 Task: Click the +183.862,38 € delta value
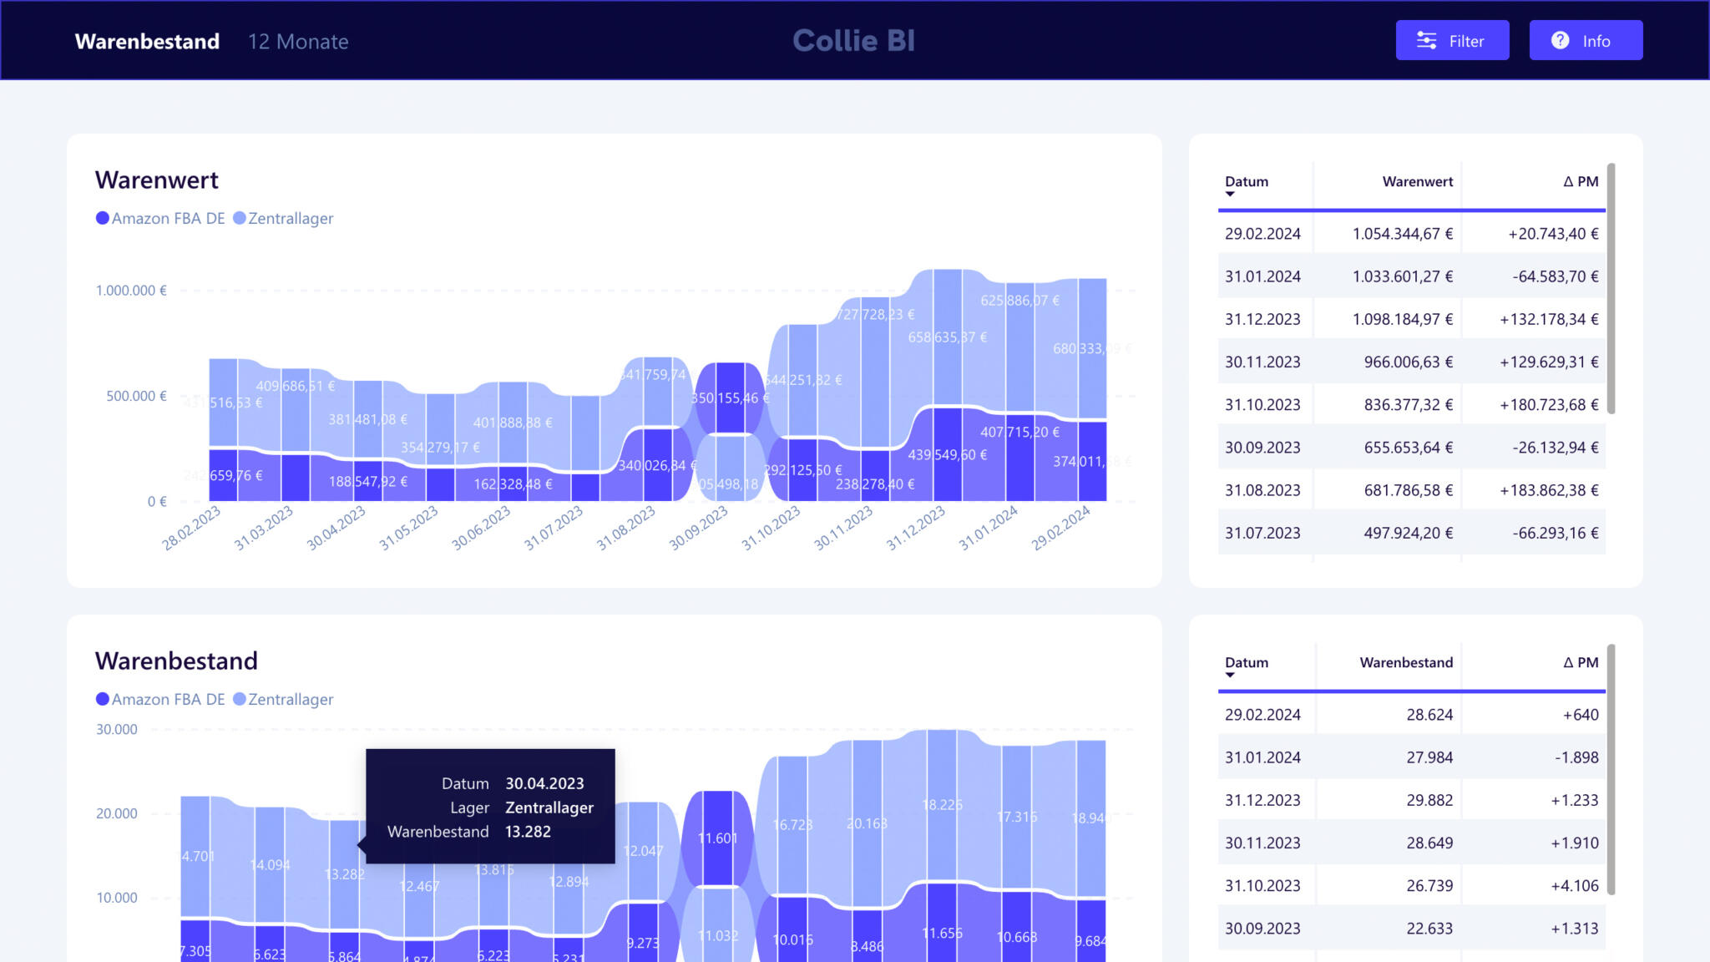click(x=1549, y=490)
